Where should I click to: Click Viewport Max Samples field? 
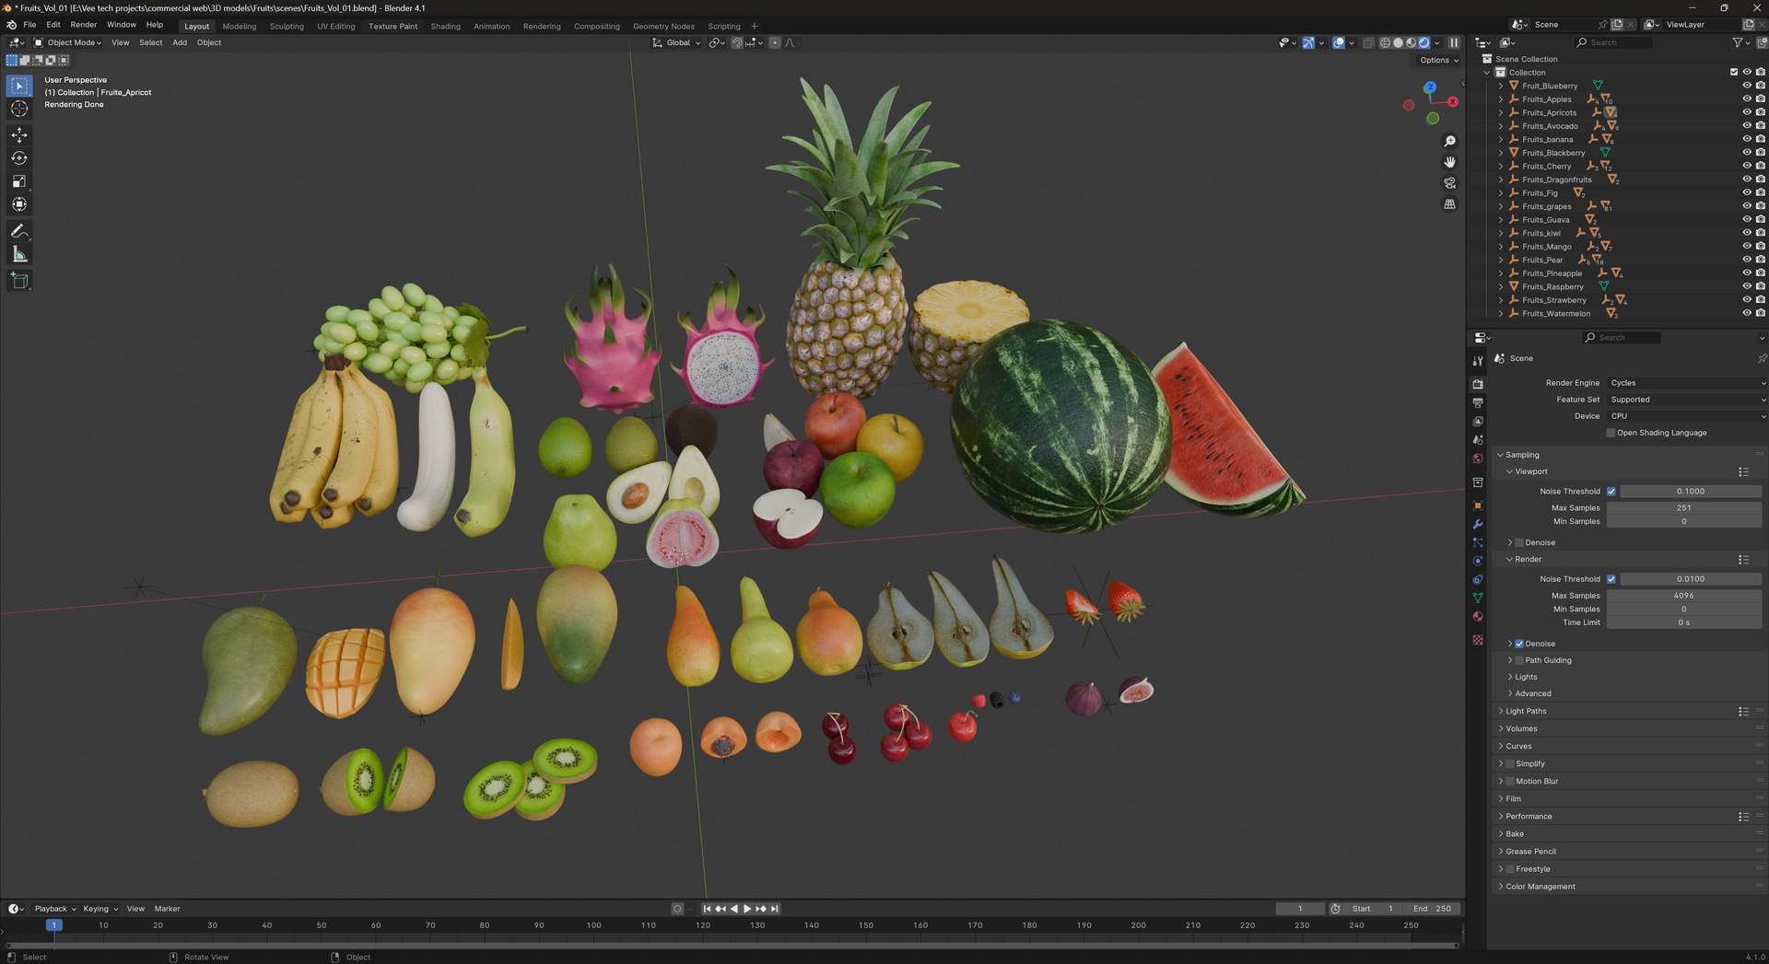click(x=1684, y=508)
